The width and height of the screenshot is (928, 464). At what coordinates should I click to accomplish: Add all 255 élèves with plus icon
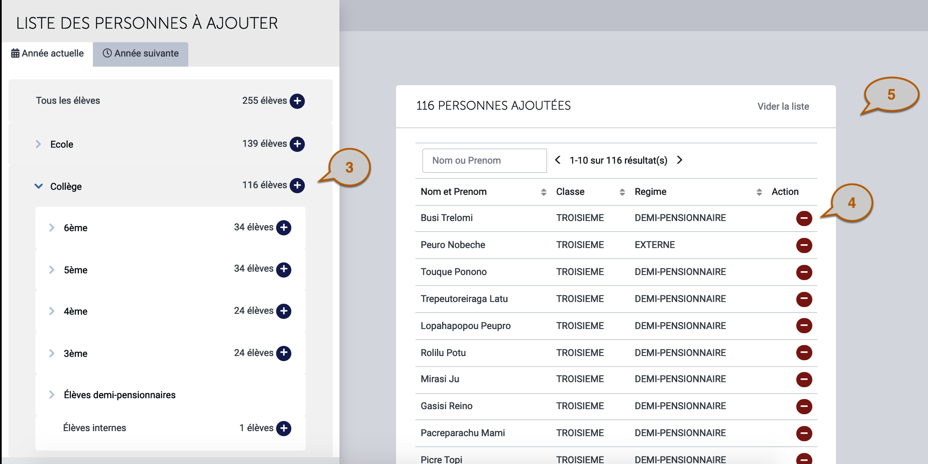tap(297, 101)
